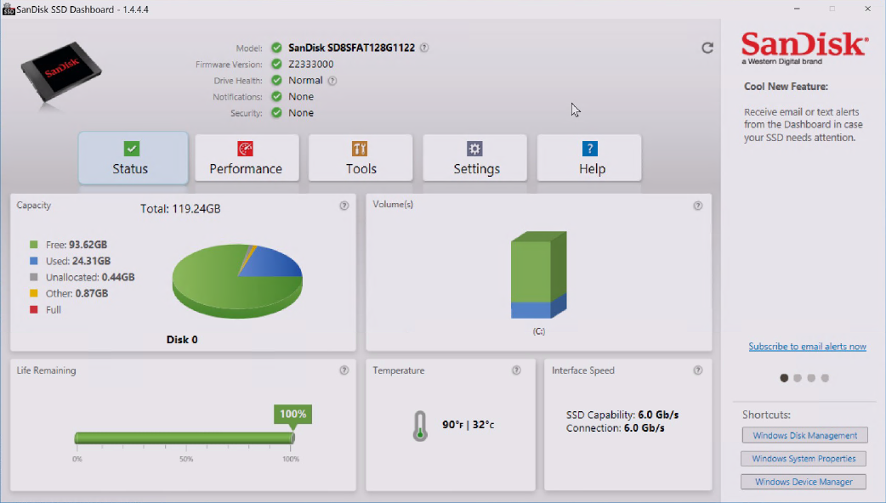Click the SanDisk SSD drive image
The width and height of the screenshot is (886, 503).
(61, 72)
